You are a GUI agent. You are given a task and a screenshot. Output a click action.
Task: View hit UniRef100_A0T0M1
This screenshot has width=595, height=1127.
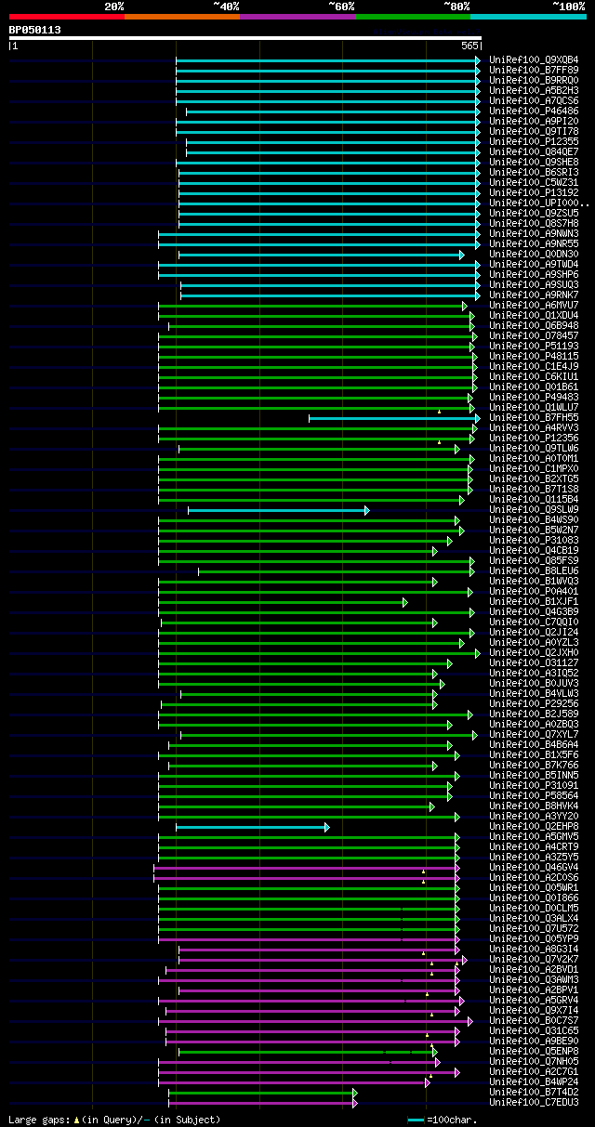pyautogui.click(x=534, y=459)
